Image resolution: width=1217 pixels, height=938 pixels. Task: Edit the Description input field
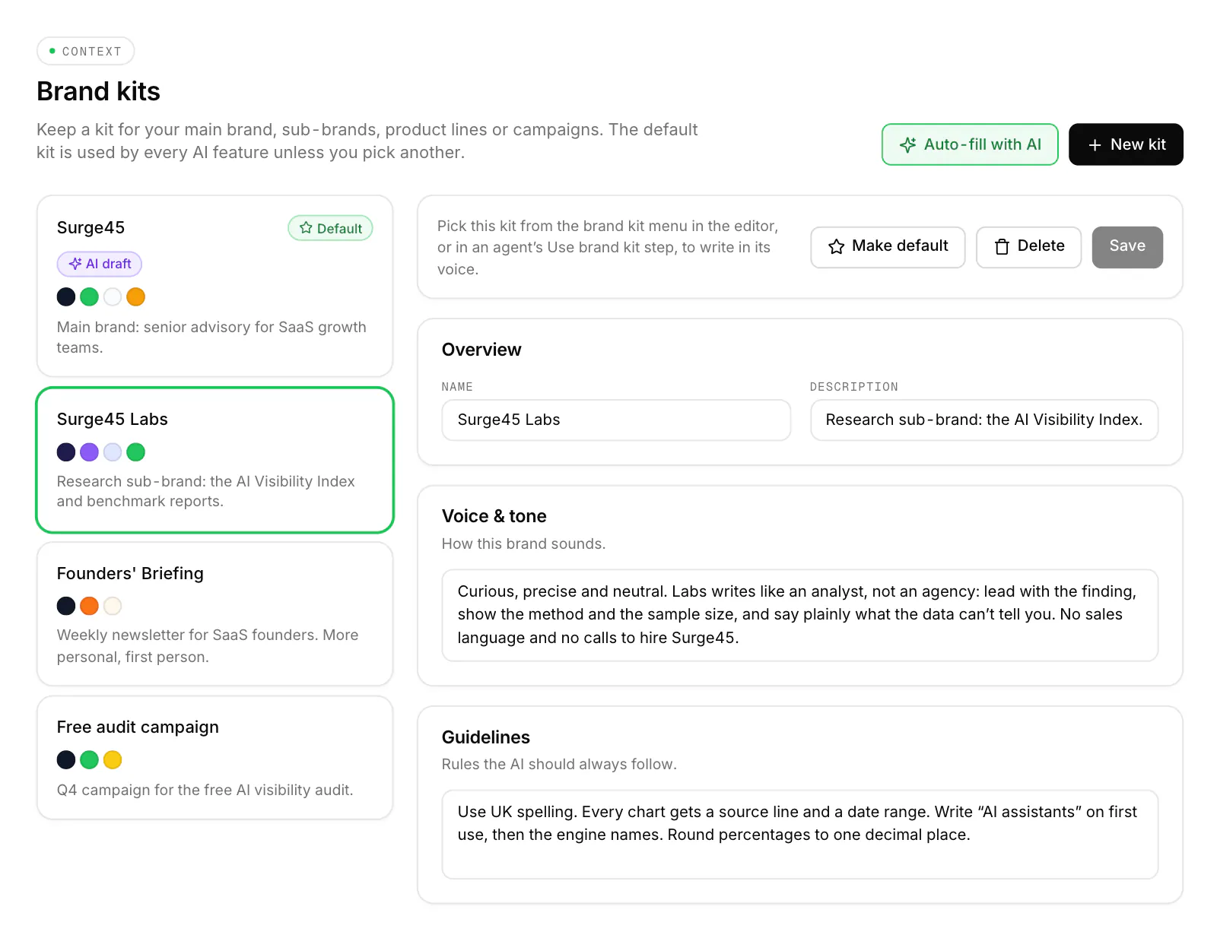point(984,420)
